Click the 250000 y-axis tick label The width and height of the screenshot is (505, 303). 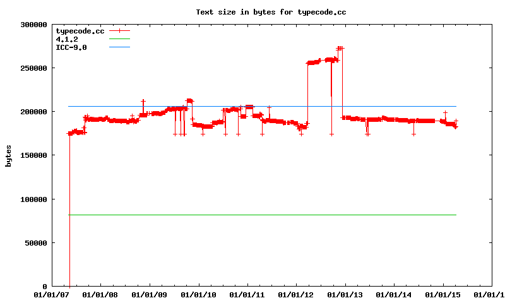tap(34, 68)
